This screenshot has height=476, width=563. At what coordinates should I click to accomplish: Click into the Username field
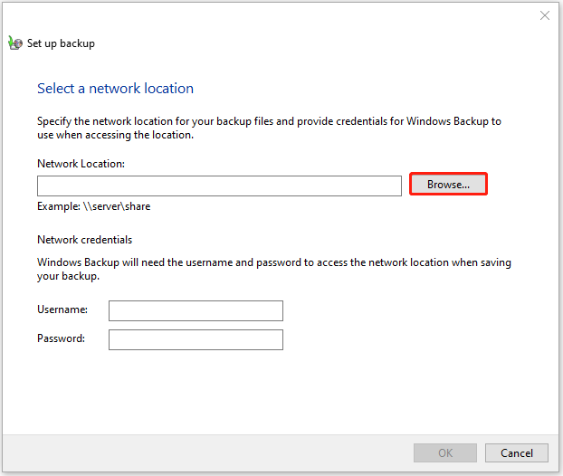coord(196,310)
